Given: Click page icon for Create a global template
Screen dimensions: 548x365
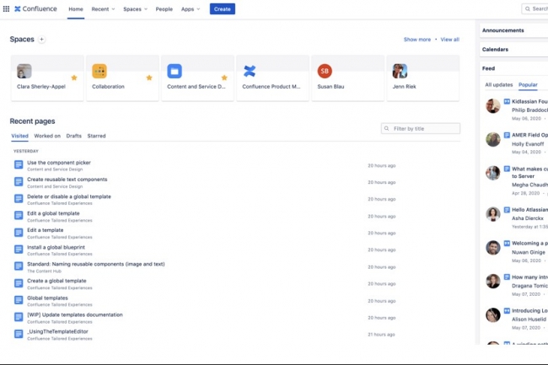Looking at the screenshot, I should 19,283.
